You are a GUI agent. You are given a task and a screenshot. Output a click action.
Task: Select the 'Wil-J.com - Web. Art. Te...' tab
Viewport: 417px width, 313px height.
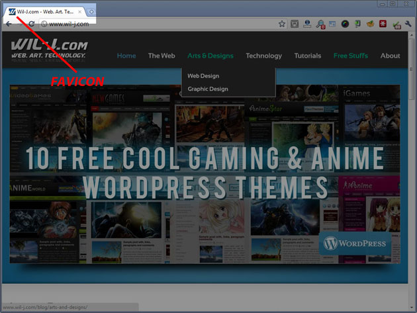tap(45, 12)
